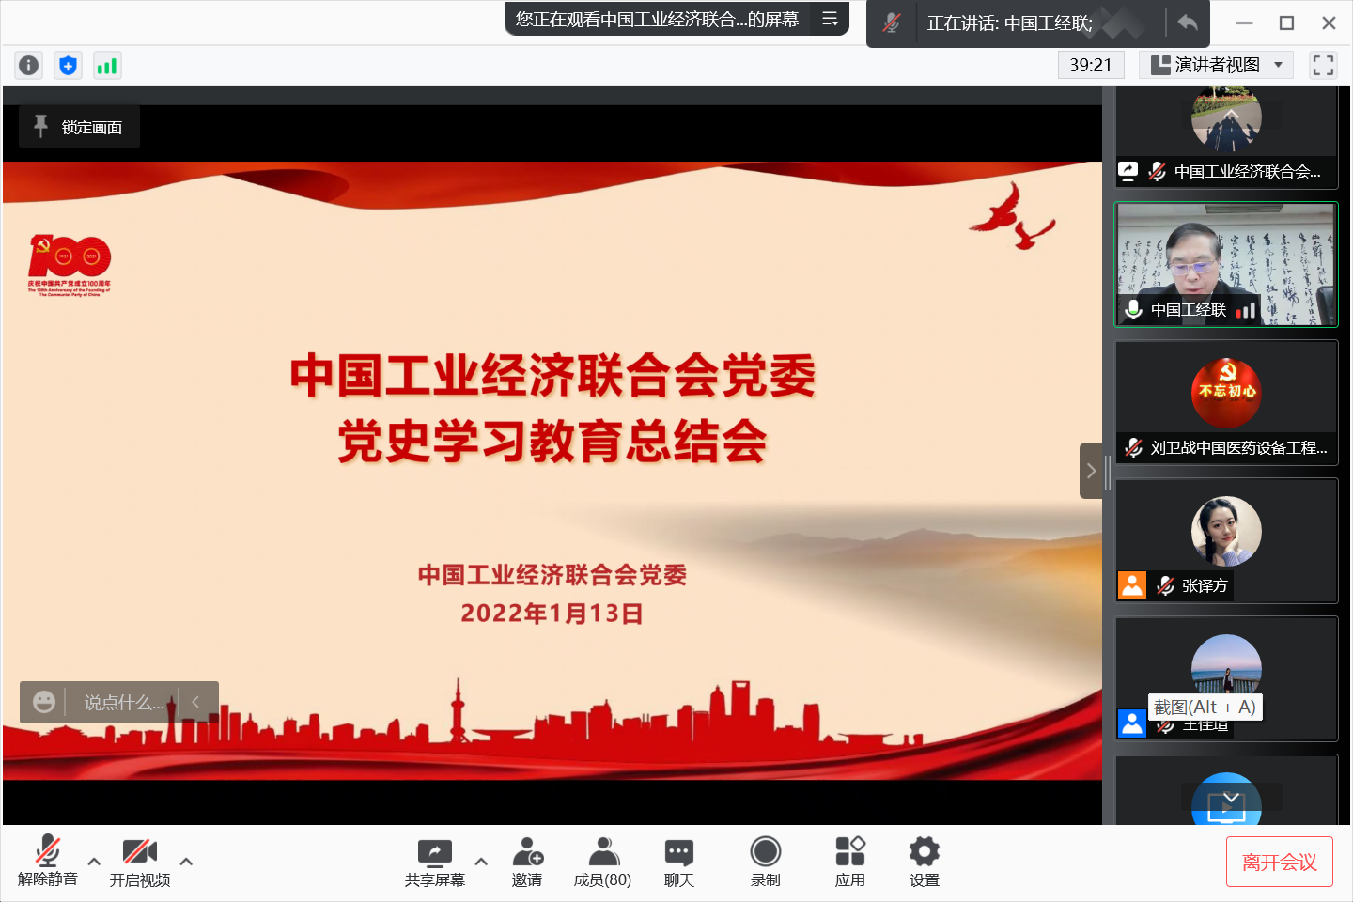Open the 演讲者视图 view dropdown
The height and width of the screenshot is (902, 1353).
tap(1216, 65)
